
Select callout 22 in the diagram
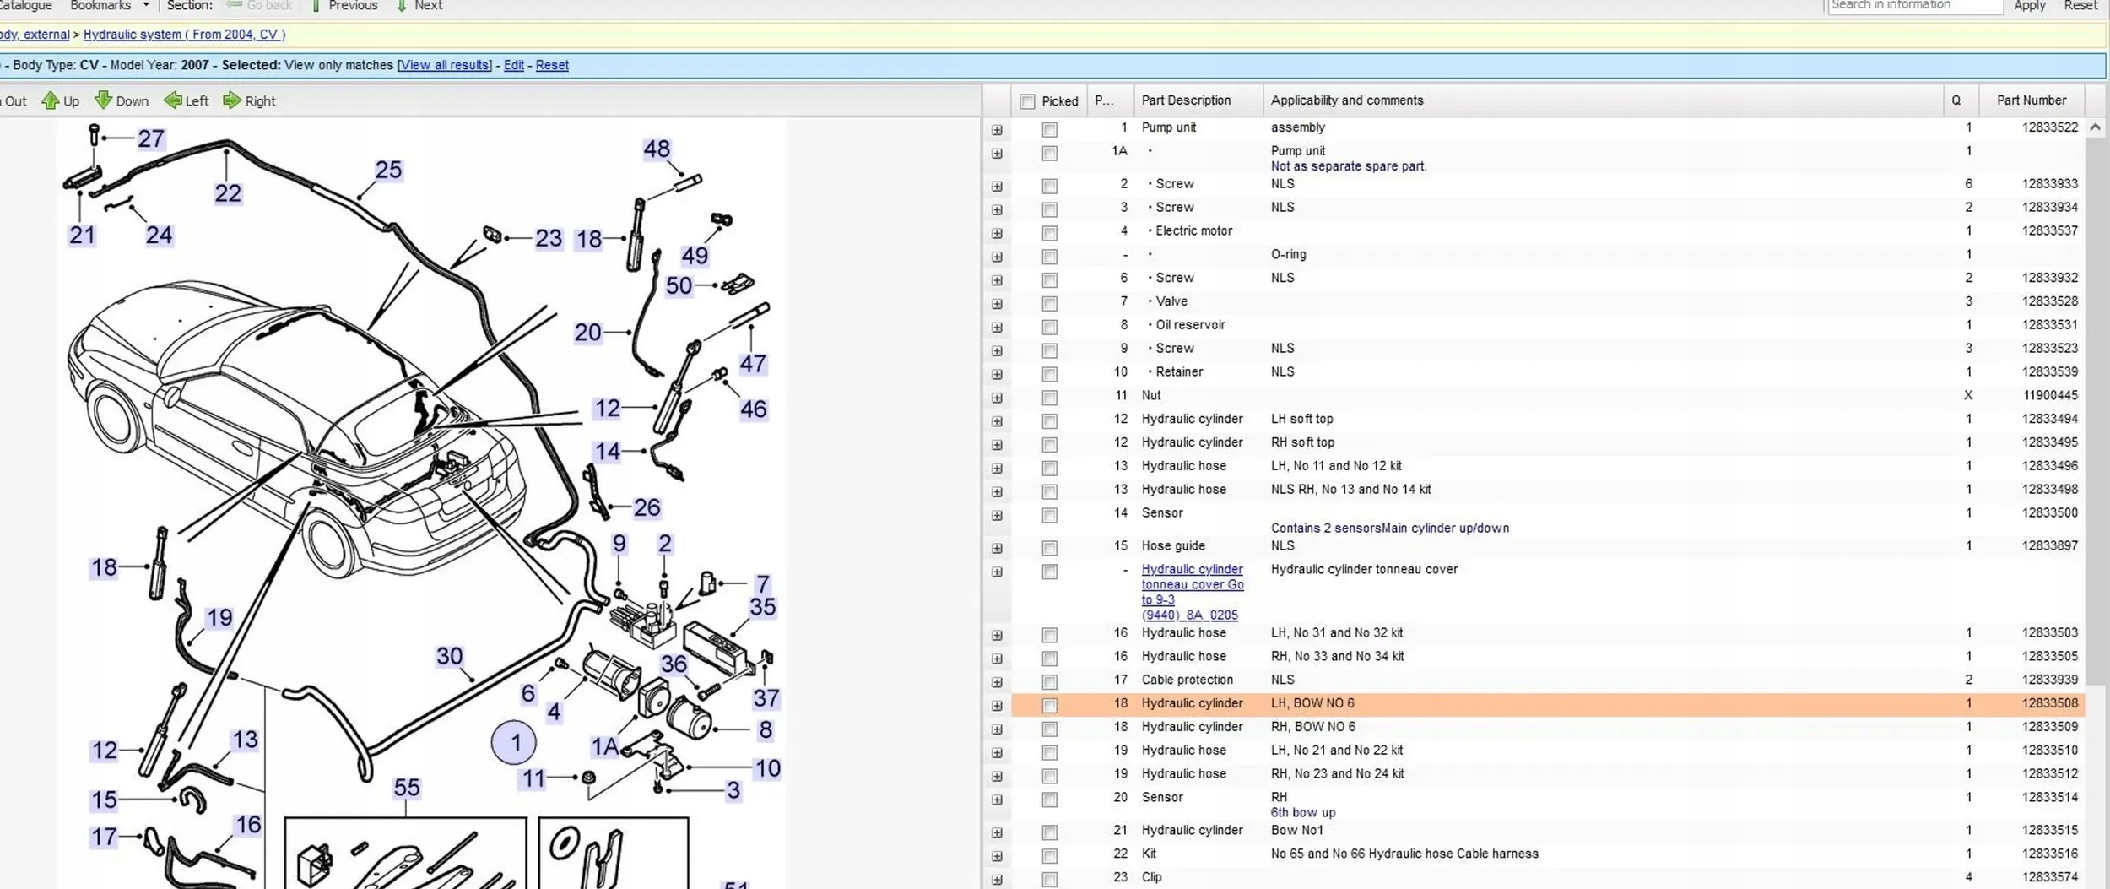228,193
